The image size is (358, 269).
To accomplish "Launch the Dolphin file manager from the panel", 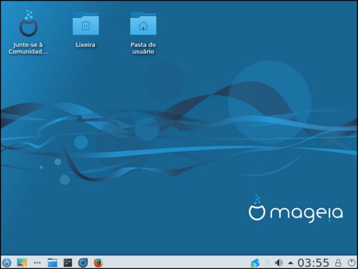I will click(x=53, y=262).
